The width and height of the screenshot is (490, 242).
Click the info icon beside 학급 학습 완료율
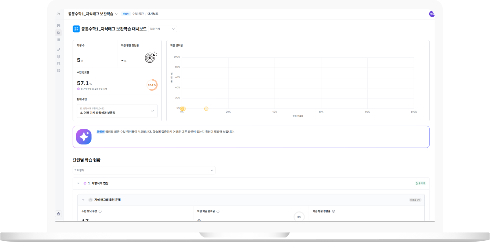click(218, 211)
